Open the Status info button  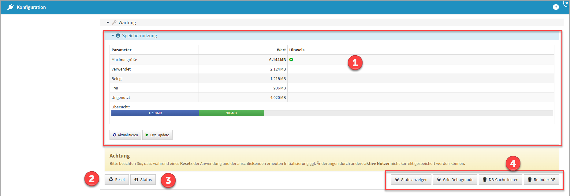[143, 180]
